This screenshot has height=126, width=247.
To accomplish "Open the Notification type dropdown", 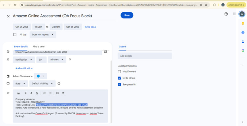I will click(24, 60).
